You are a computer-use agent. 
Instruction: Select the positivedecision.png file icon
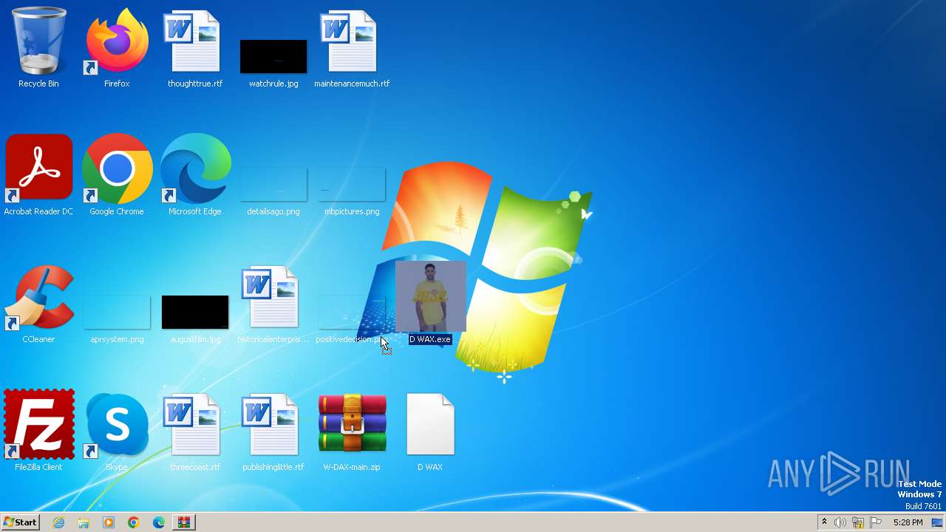(x=352, y=312)
